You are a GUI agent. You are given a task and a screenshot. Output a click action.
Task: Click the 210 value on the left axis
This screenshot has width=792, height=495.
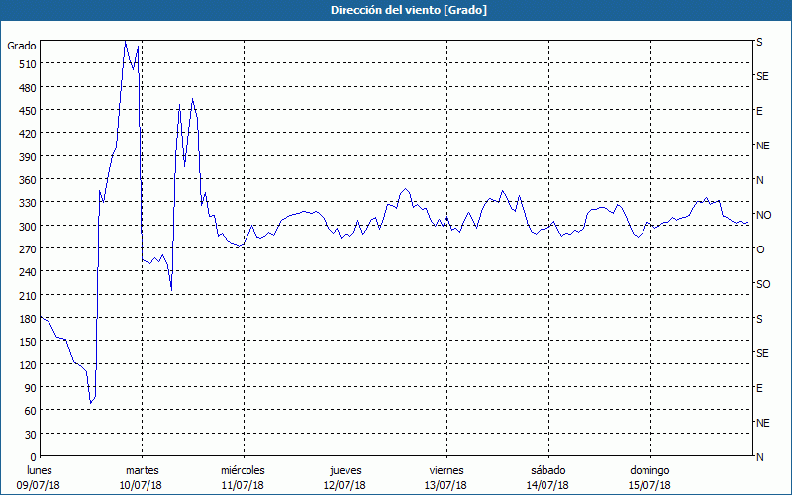point(28,295)
